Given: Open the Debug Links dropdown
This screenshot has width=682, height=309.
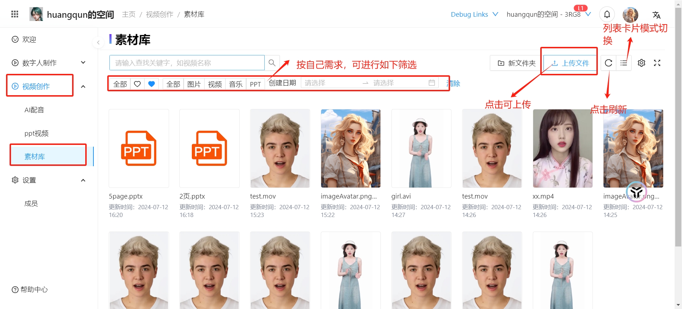Looking at the screenshot, I should click(474, 14).
